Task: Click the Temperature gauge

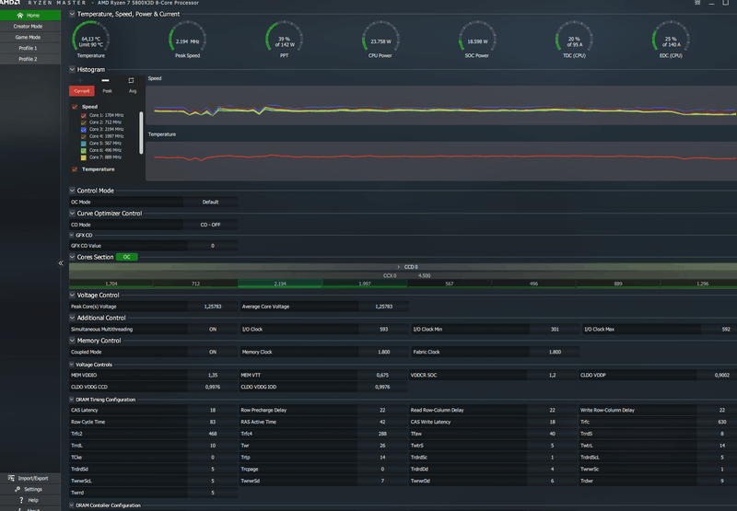Action: coord(90,40)
